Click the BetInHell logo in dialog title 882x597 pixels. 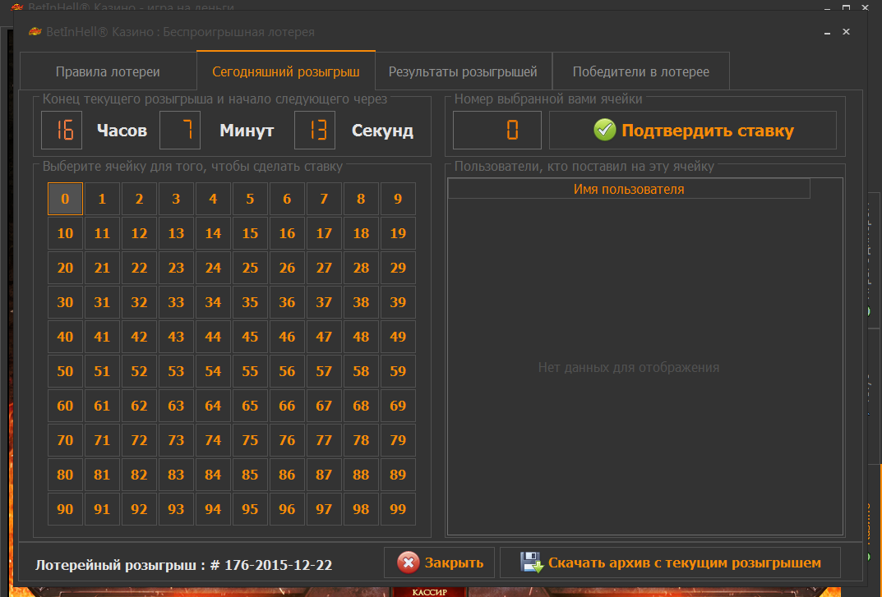35,32
